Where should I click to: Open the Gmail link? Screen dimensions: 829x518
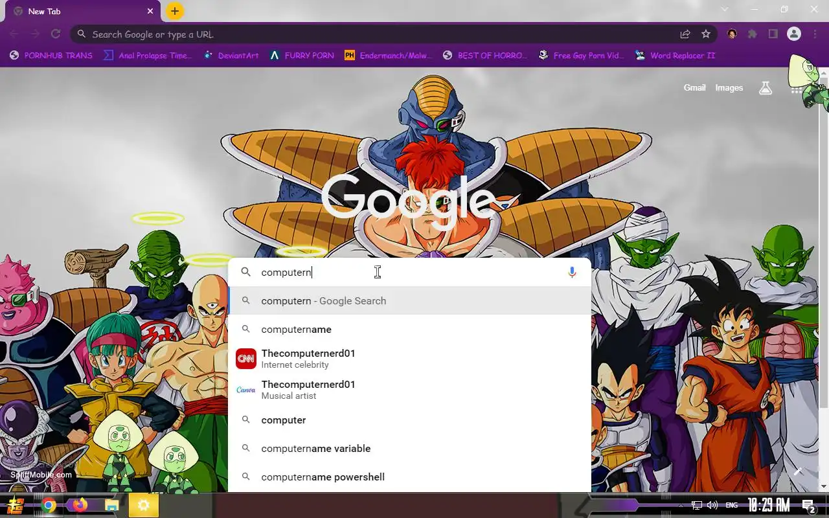[x=694, y=88]
